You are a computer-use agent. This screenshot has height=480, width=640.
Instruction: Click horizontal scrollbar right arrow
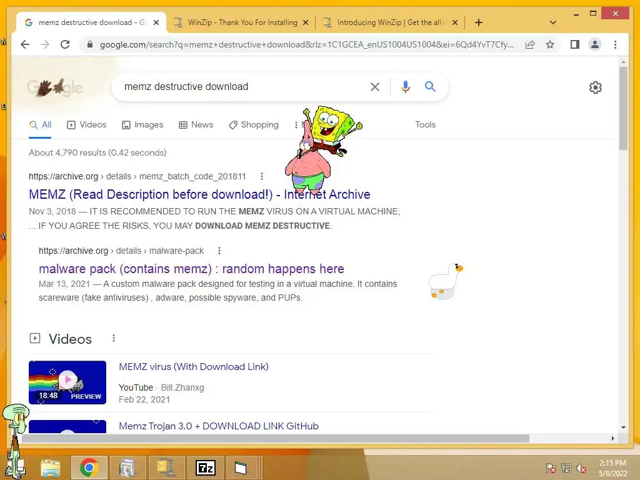[612, 438]
